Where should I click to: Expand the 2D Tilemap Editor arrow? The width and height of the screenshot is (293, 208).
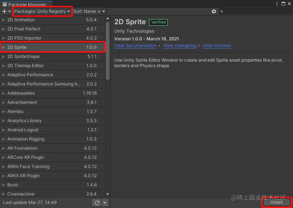point(3,66)
